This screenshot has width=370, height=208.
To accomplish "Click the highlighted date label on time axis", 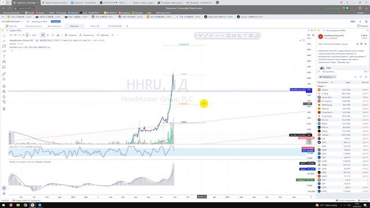I will point(202,196).
